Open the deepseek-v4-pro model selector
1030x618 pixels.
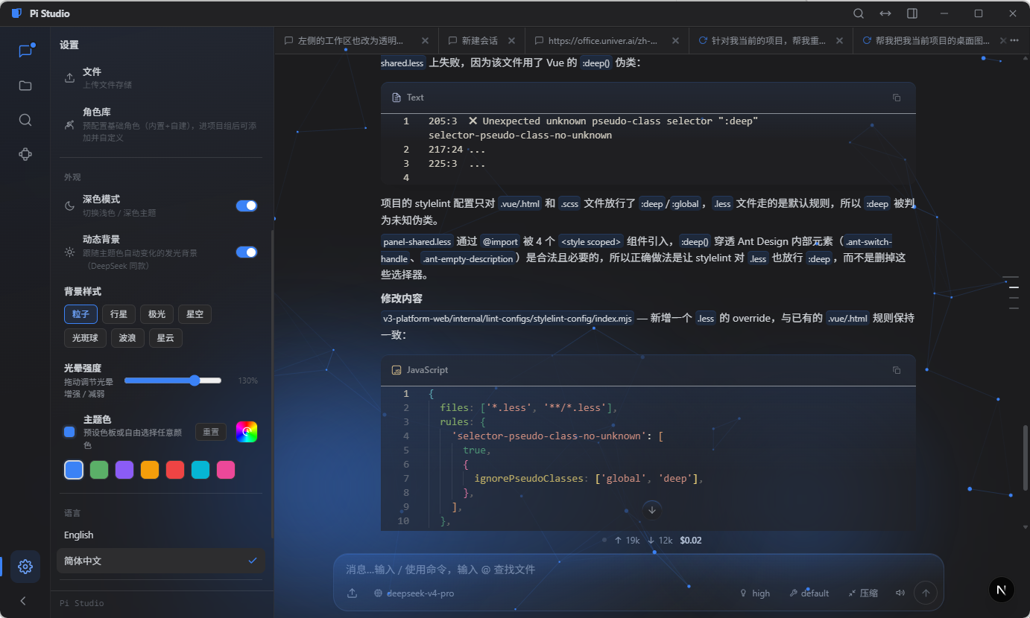(414, 593)
